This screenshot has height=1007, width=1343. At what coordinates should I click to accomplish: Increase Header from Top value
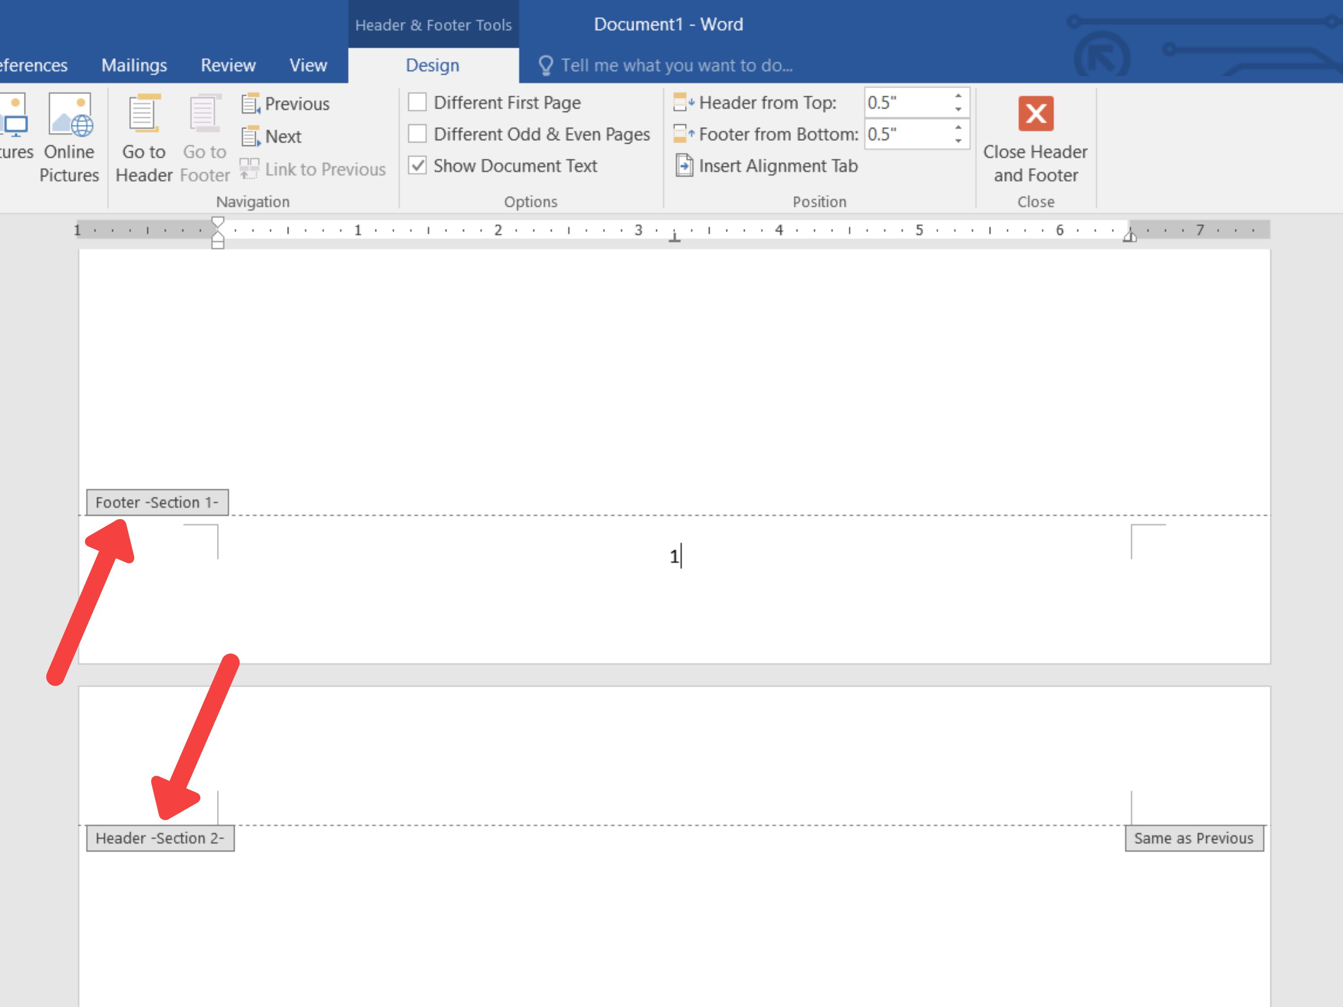click(x=958, y=96)
